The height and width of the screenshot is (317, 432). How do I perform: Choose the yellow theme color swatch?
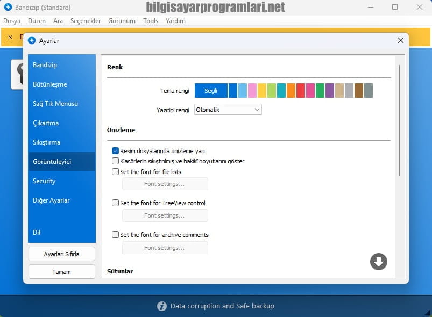pyautogui.click(x=262, y=90)
